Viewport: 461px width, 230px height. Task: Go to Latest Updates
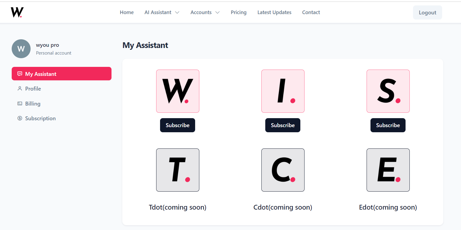[x=274, y=12]
